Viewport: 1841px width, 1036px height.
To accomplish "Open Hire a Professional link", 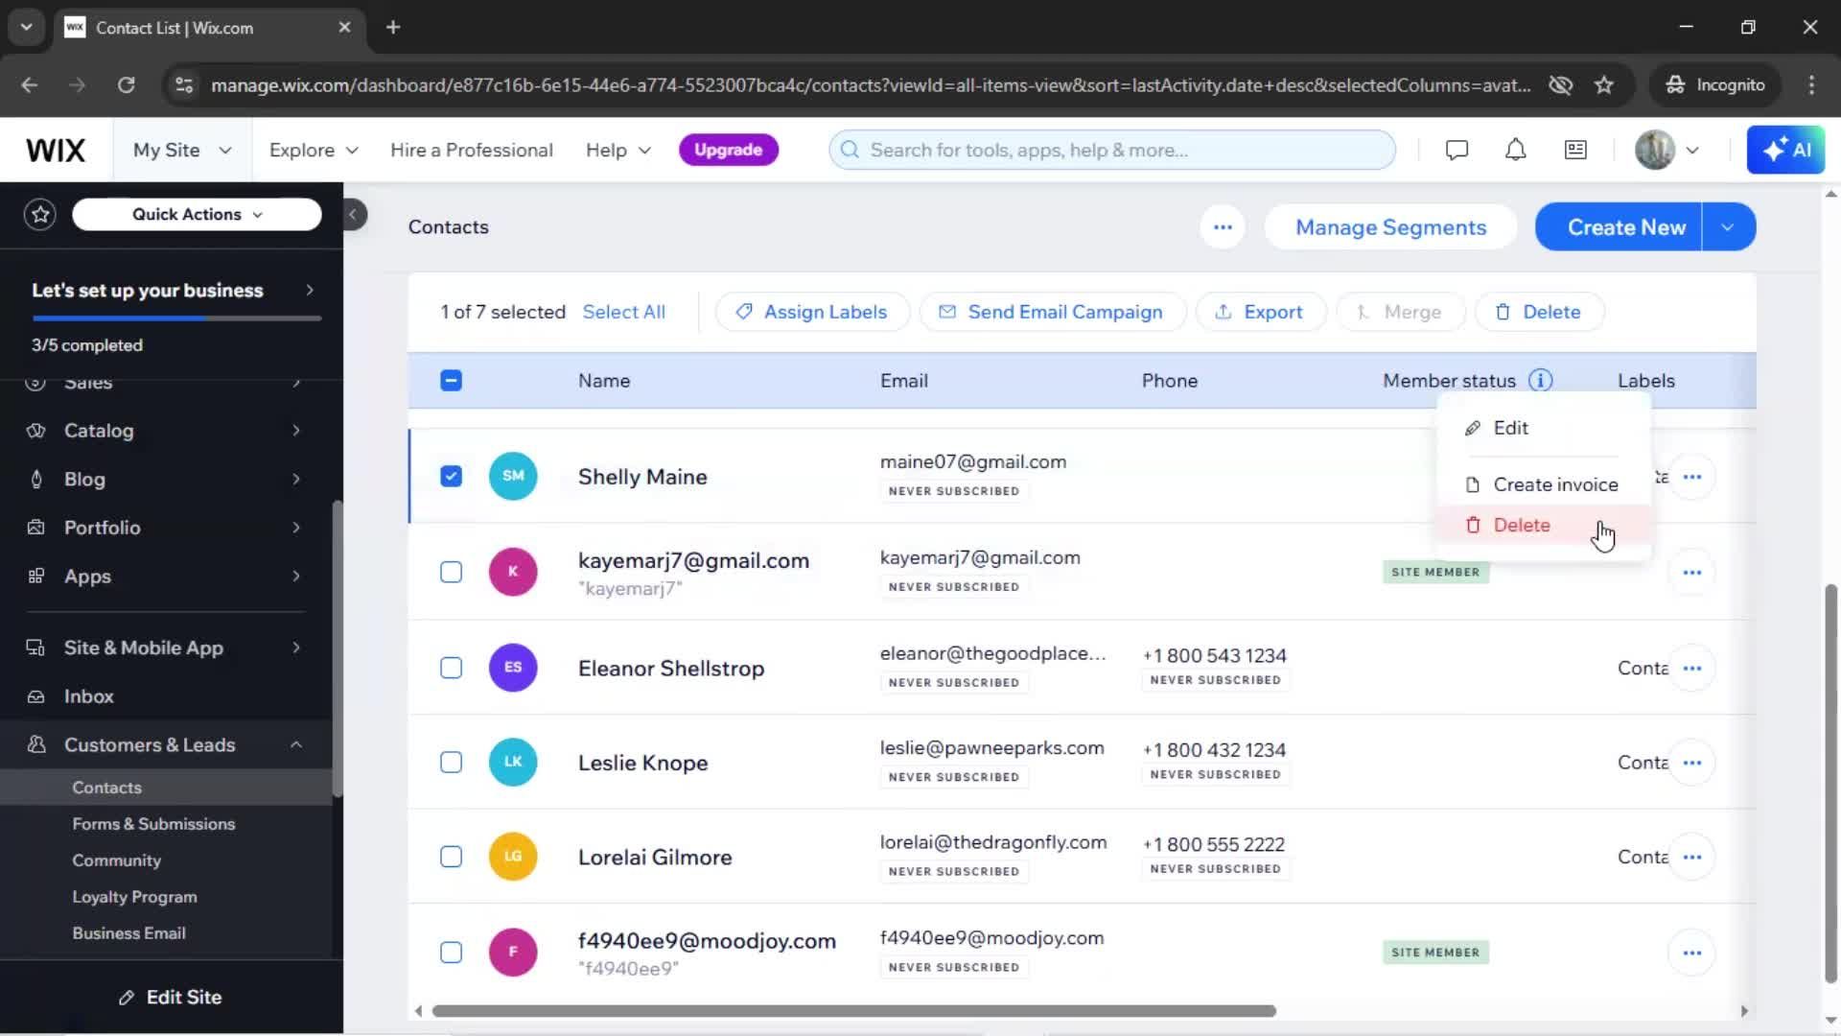I will point(472,150).
